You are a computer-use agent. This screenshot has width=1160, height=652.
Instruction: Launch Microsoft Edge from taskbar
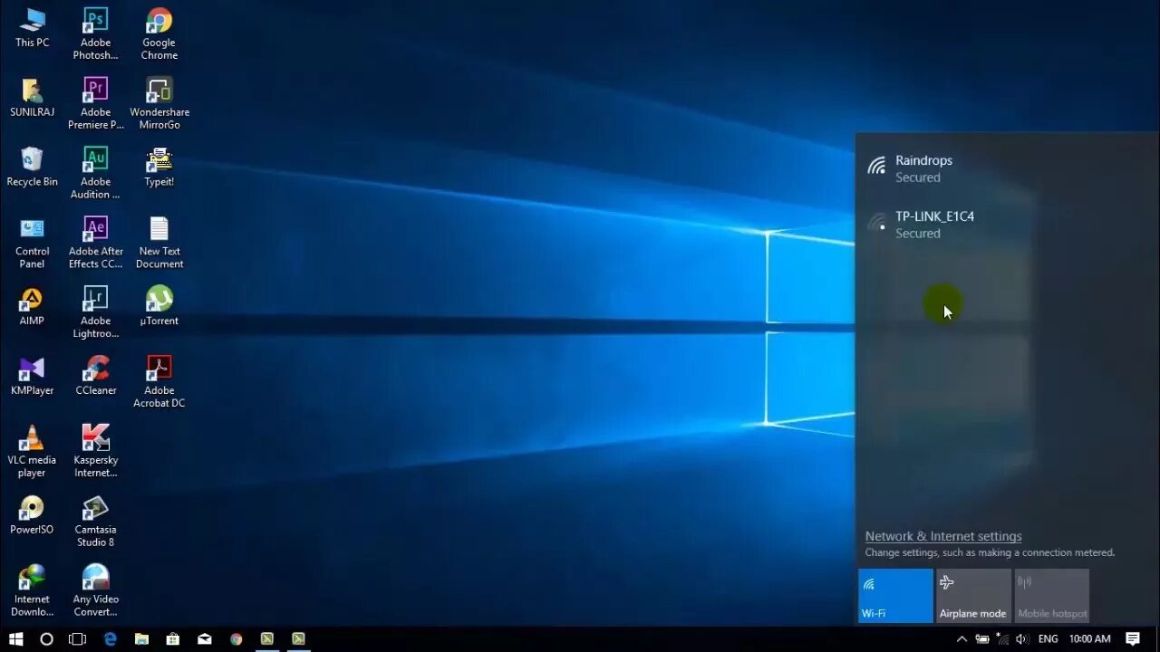111,639
